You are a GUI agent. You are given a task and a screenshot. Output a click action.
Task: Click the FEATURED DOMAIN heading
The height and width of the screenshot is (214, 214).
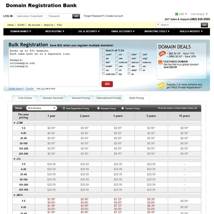click(x=175, y=62)
